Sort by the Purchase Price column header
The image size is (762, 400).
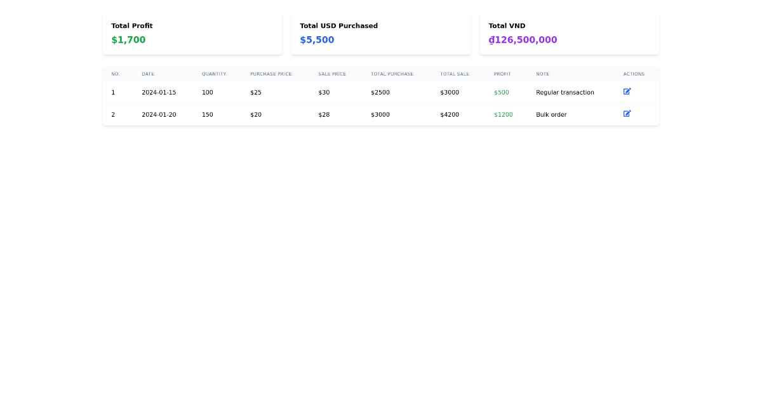click(x=271, y=74)
